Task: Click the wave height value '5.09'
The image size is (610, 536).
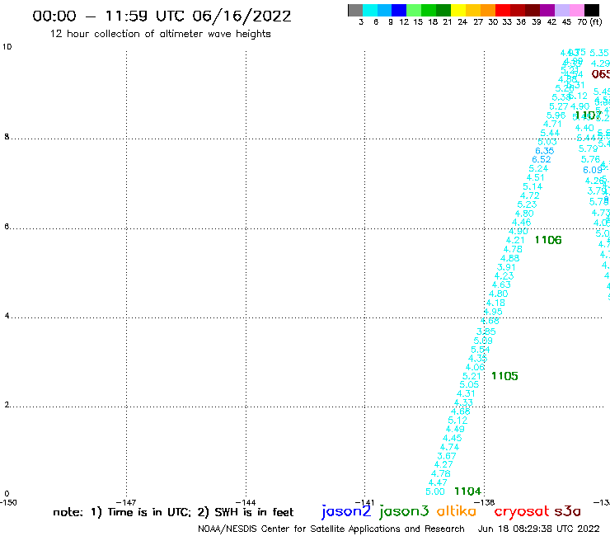Action: [483, 341]
